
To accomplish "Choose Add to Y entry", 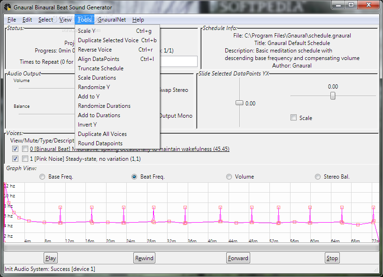I will [117, 97].
